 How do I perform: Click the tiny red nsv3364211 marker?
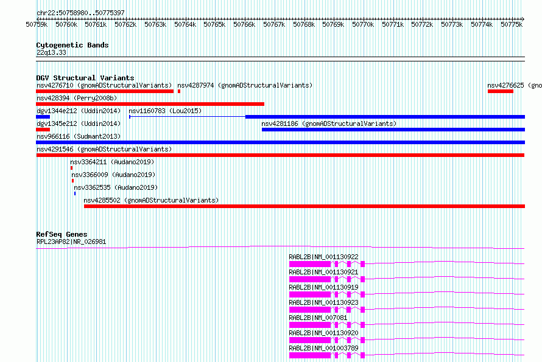tap(71, 168)
